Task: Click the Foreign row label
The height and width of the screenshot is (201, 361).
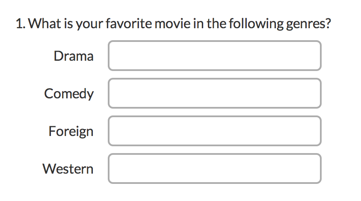Action: [x=71, y=131]
